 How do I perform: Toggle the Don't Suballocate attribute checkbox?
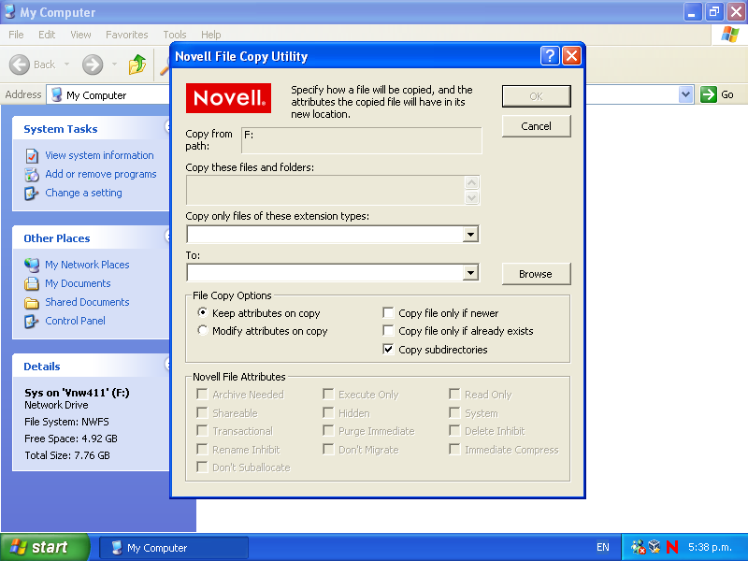point(202,467)
